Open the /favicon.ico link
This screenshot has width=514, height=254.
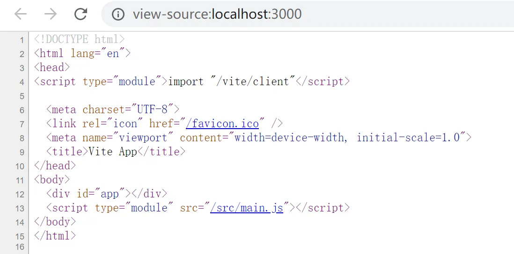point(222,123)
